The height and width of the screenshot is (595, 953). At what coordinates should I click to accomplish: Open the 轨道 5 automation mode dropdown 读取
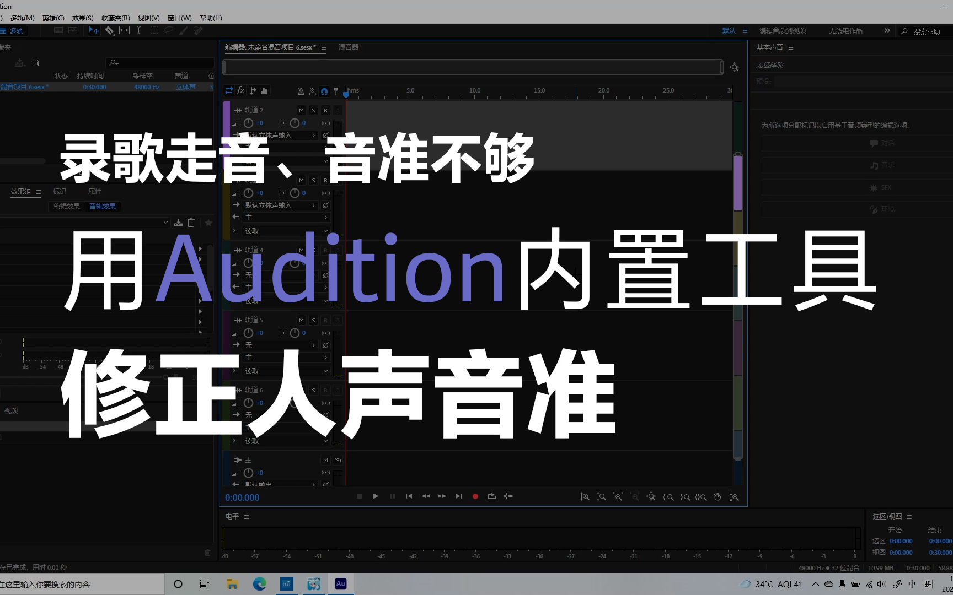click(x=286, y=371)
